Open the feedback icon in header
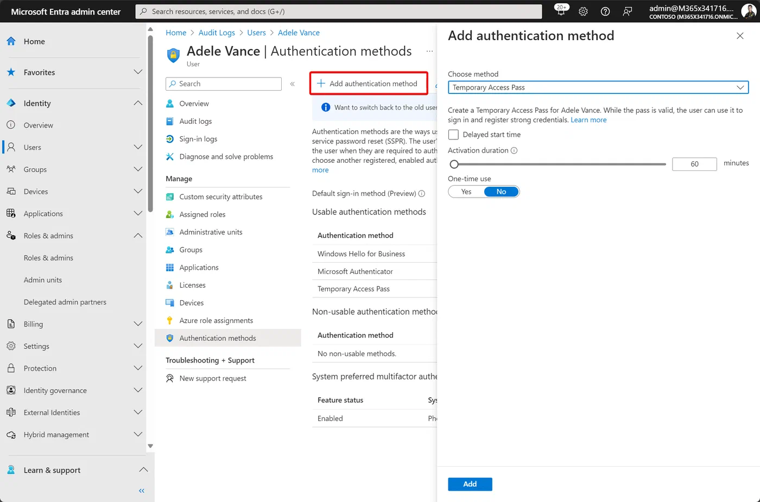The height and width of the screenshot is (502, 760). click(628, 11)
